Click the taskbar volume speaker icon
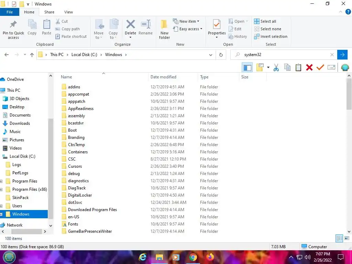Screen dimensions: 352x264 tap(307, 257)
